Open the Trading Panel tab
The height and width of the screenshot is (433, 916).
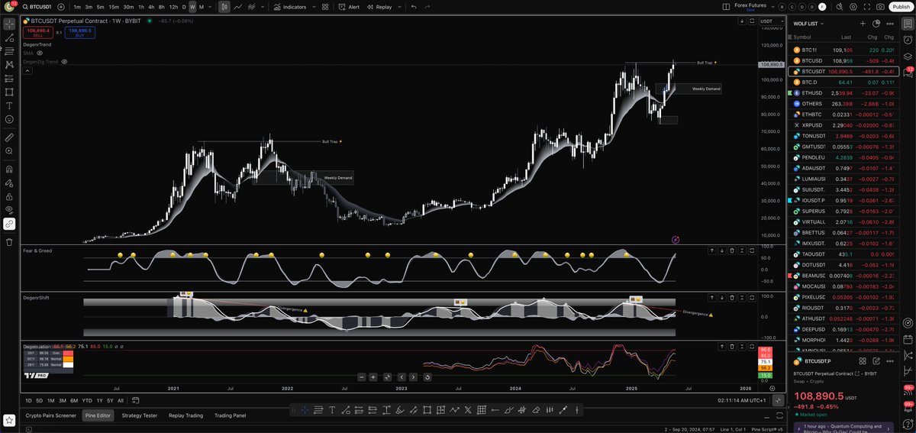[231, 415]
